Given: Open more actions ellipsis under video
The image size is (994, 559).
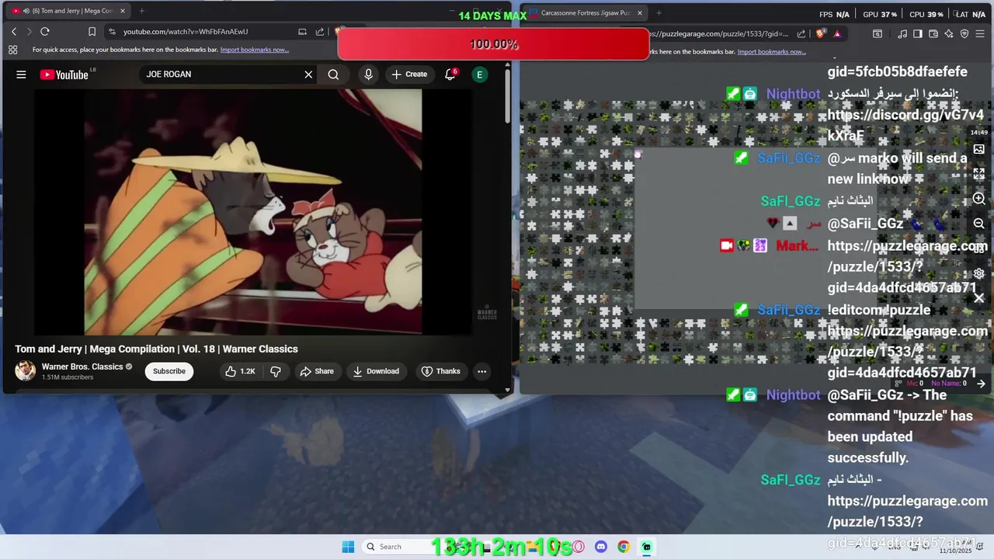Looking at the screenshot, I should (x=481, y=371).
